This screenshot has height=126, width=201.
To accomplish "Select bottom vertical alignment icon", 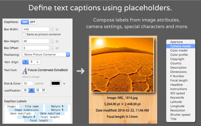I will [37, 62].
